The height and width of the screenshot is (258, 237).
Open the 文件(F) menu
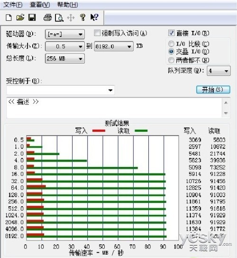tap(13, 5)
